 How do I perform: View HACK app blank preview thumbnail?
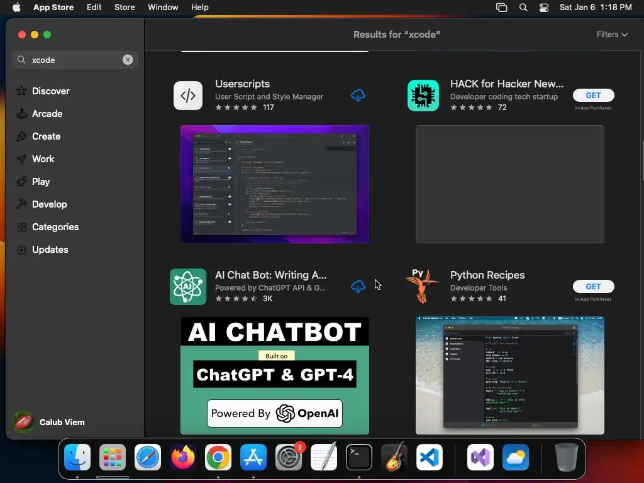(509, 184)
